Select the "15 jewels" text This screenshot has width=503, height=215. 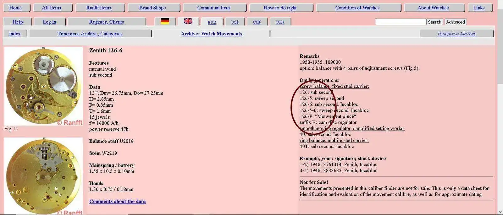tap(99, 117)
